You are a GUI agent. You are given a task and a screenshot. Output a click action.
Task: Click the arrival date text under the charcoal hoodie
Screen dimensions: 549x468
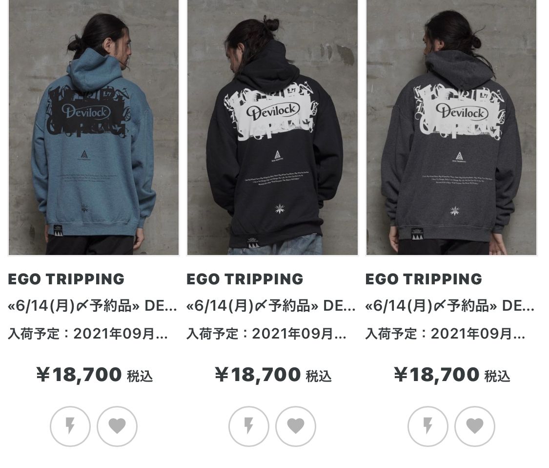point(446,333)
